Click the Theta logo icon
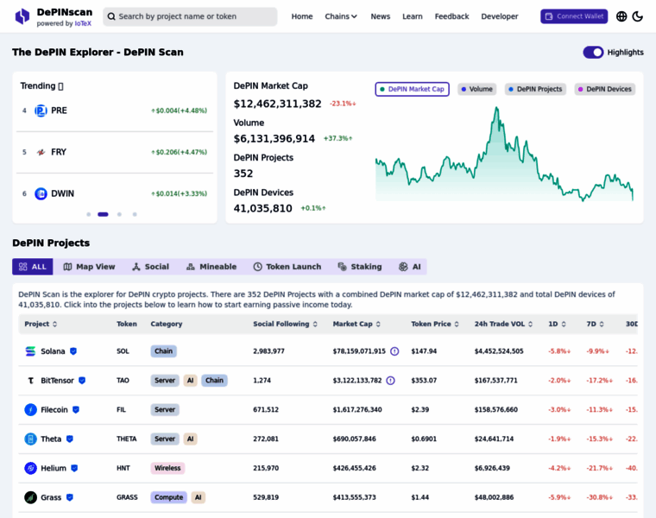656x518 pixels. point(30,439)
